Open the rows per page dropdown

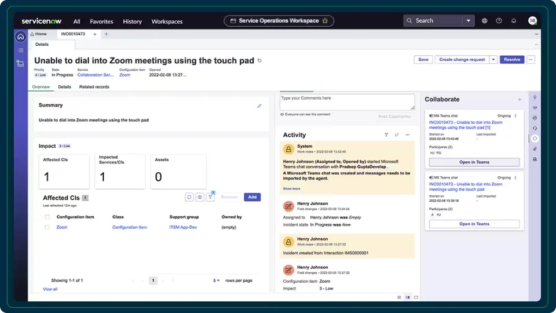point(216,281)
